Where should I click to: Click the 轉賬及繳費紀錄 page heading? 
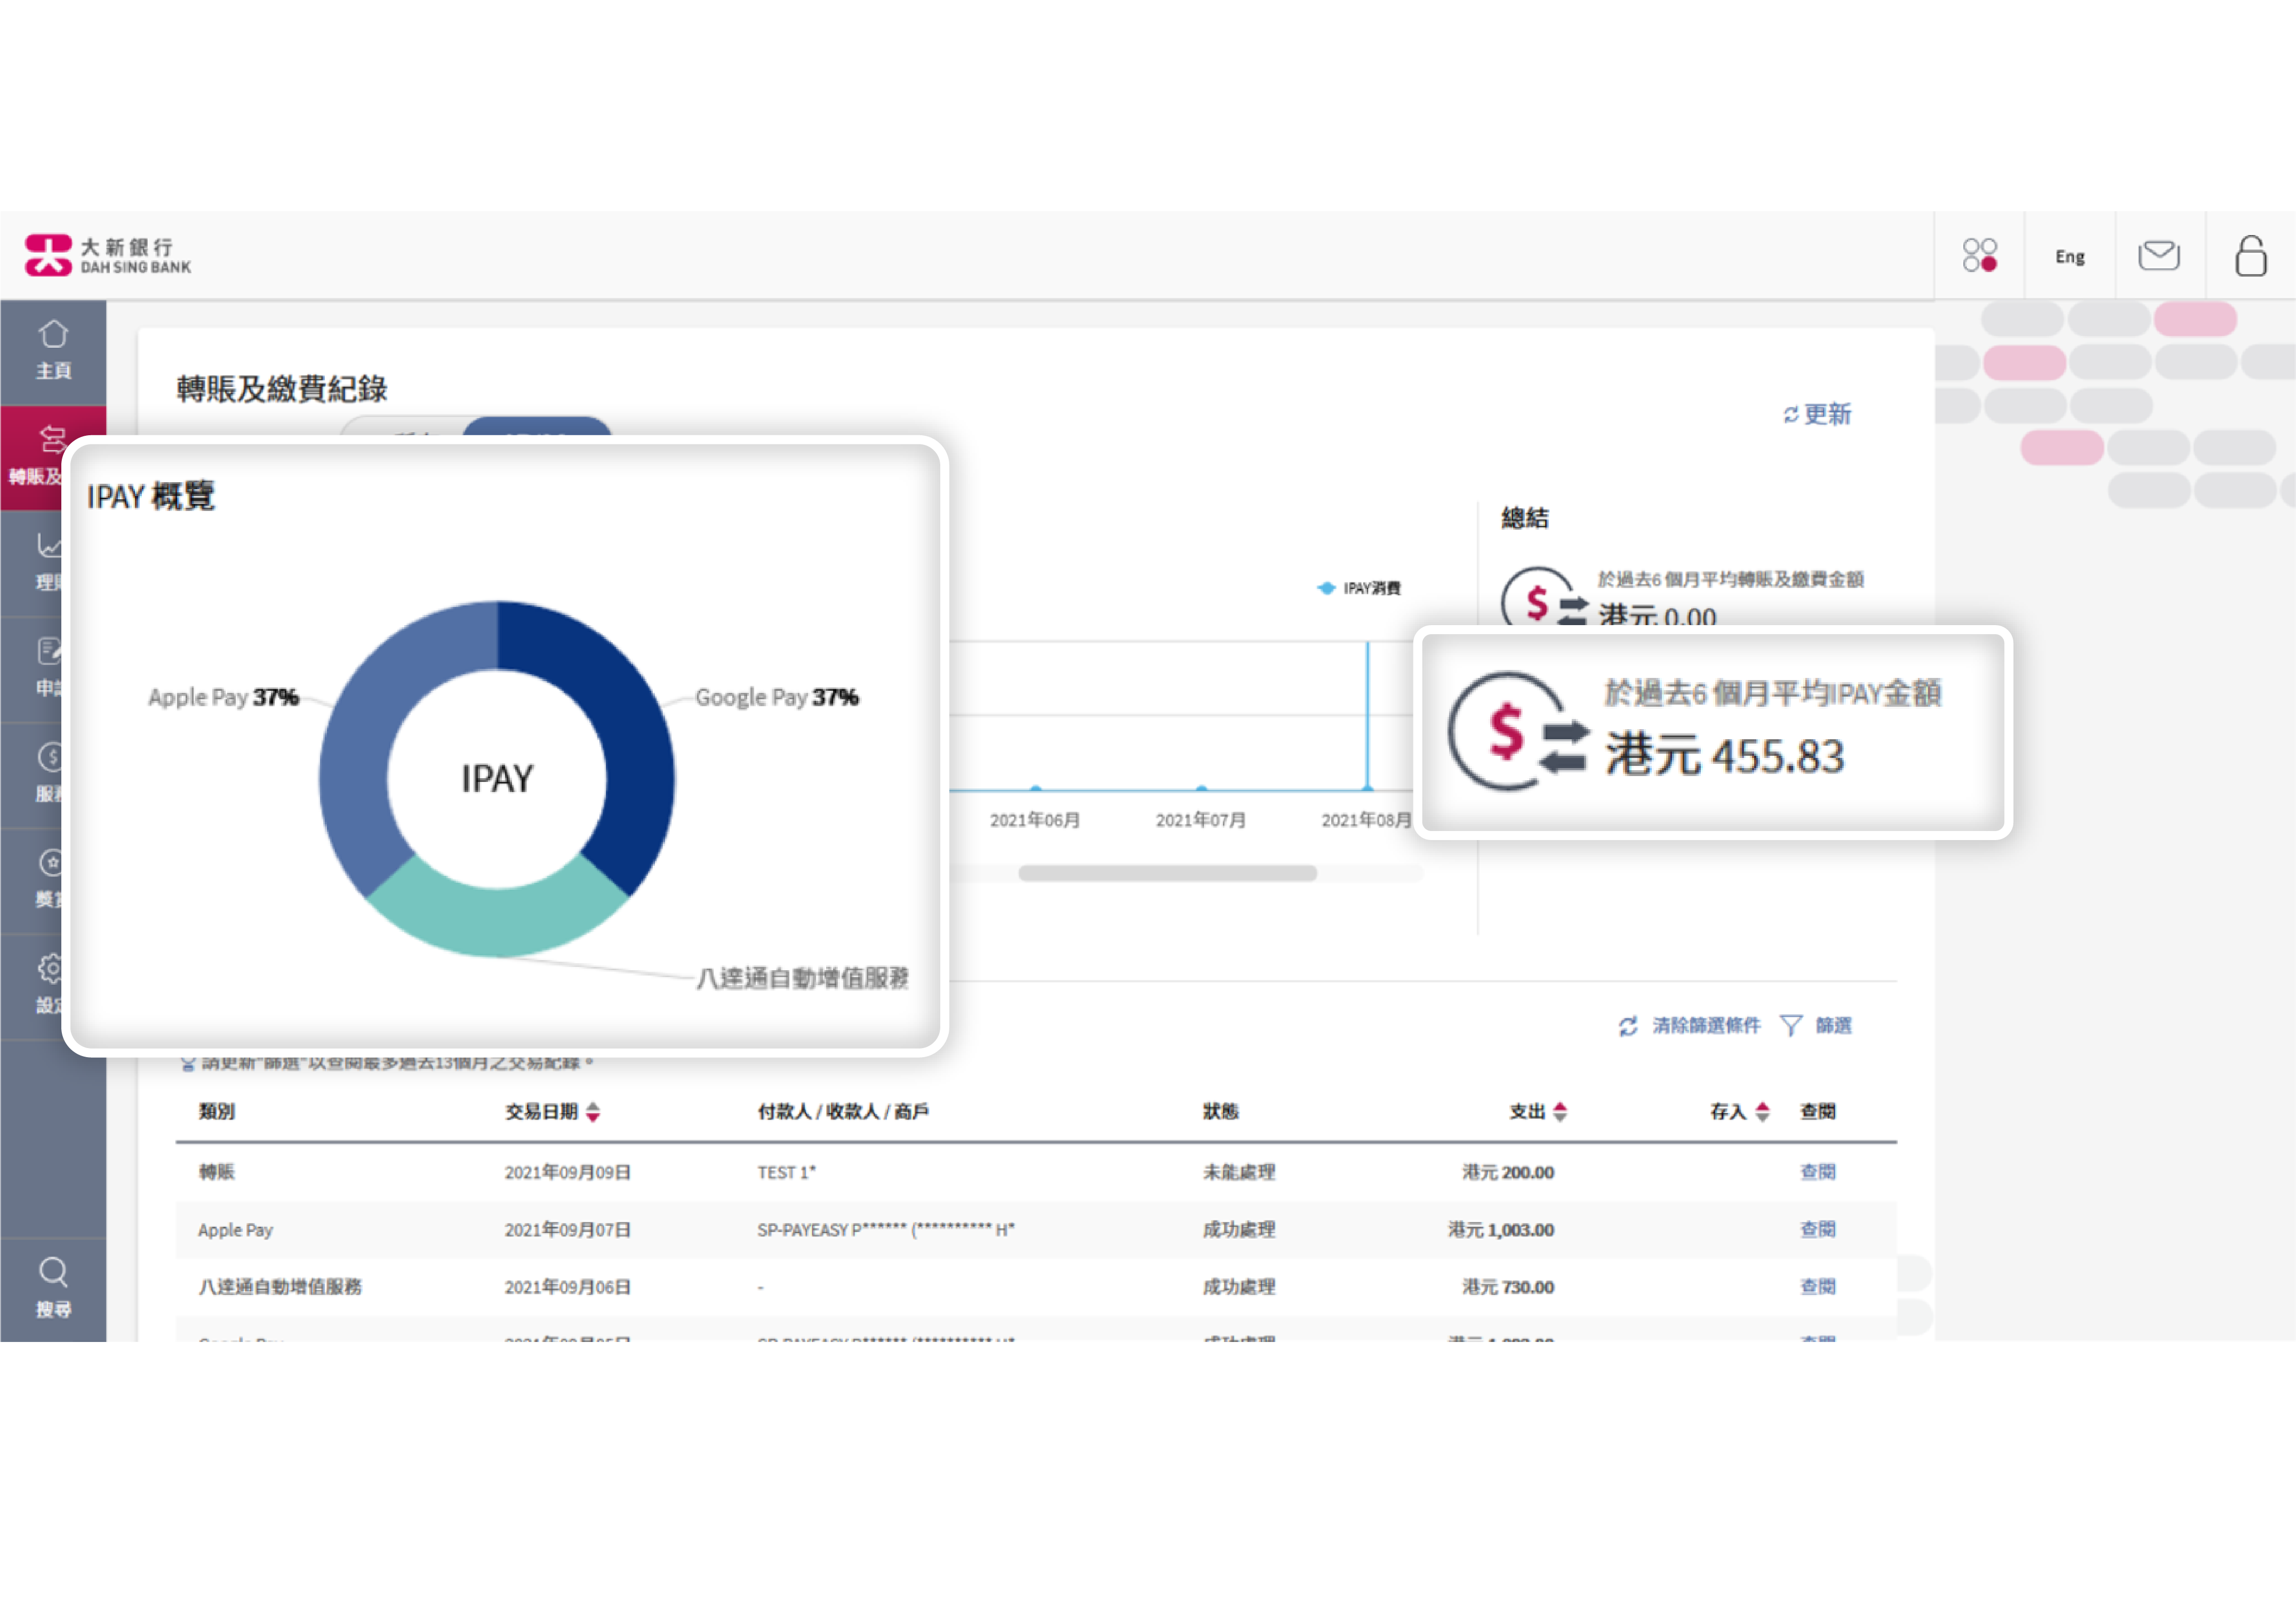point(281,388)
